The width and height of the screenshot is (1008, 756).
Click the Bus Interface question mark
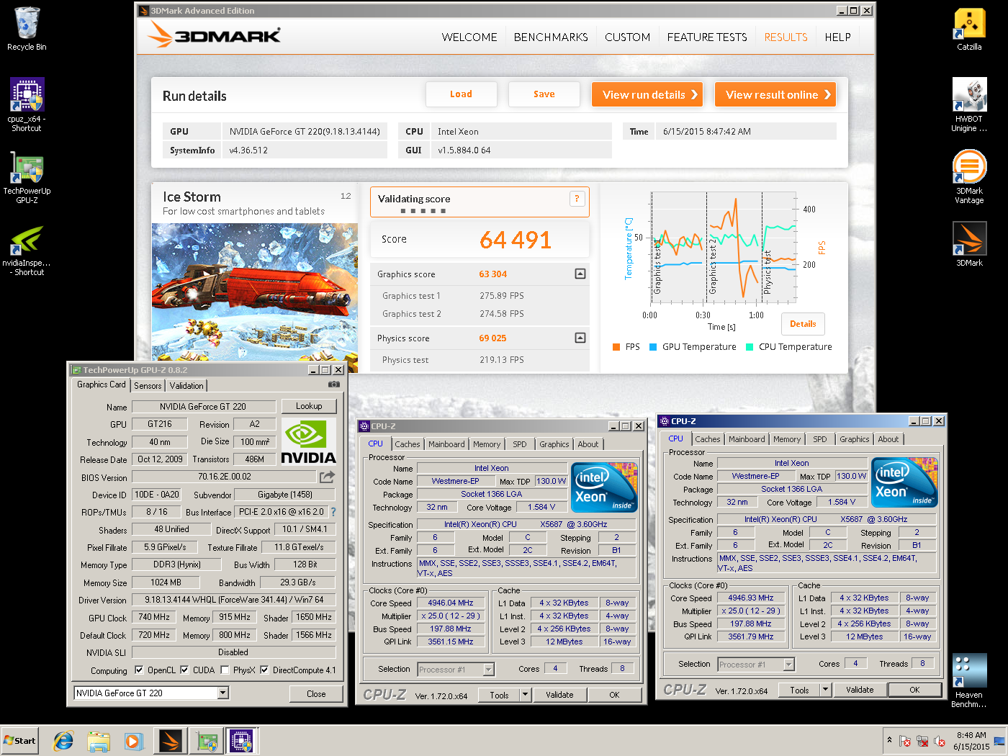pos(333,512)
